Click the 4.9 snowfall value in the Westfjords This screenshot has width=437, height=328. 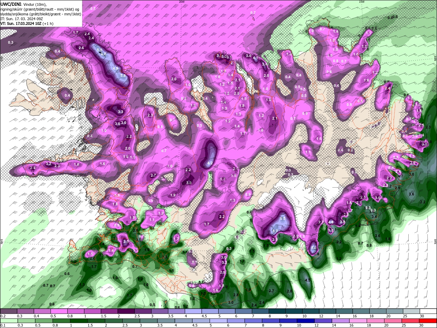pyautogui.click(x=115, y=68)
